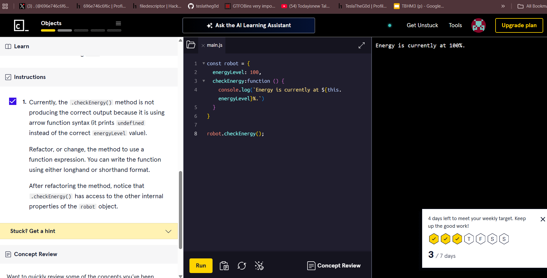Open the file explorer folder icon
Viewport: 547px width, 278px height.
191,45
